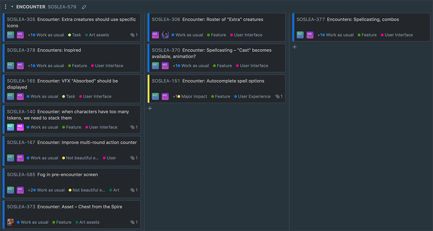Add a card below SOSLEA-377 using plus
Image resolution: width=433 pixels, height=231 pixels.
294,47
